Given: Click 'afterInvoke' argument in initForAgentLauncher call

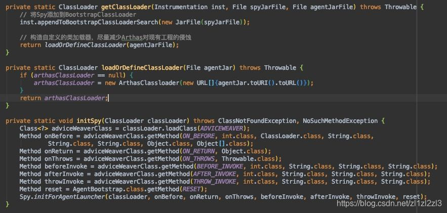Looking at the screenshot, I should pos(330,197).
